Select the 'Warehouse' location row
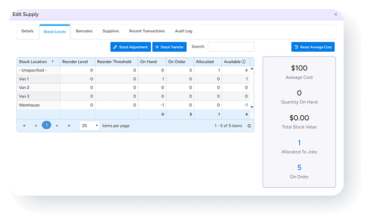Image resolution: width=371 pixels, height=223 pixels. coord(133,105)
